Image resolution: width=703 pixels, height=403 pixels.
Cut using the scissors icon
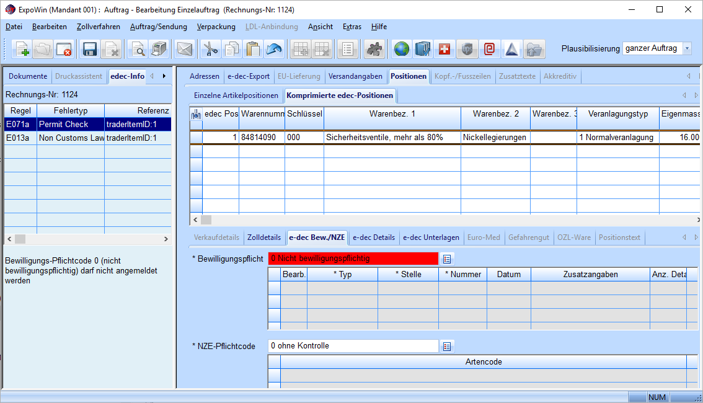210,49
